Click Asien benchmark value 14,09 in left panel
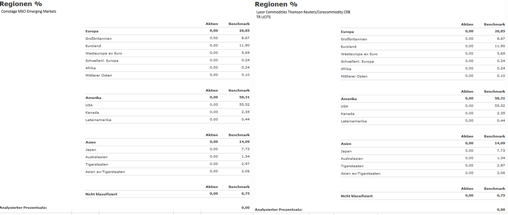 245,142
